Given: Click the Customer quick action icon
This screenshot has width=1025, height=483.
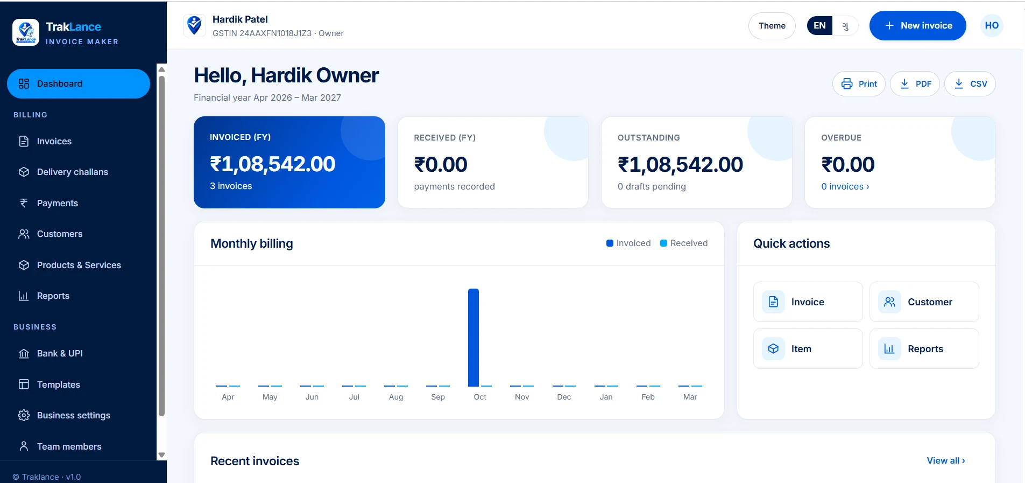Looking at the screenshot, I should click(x=889, y=302).
